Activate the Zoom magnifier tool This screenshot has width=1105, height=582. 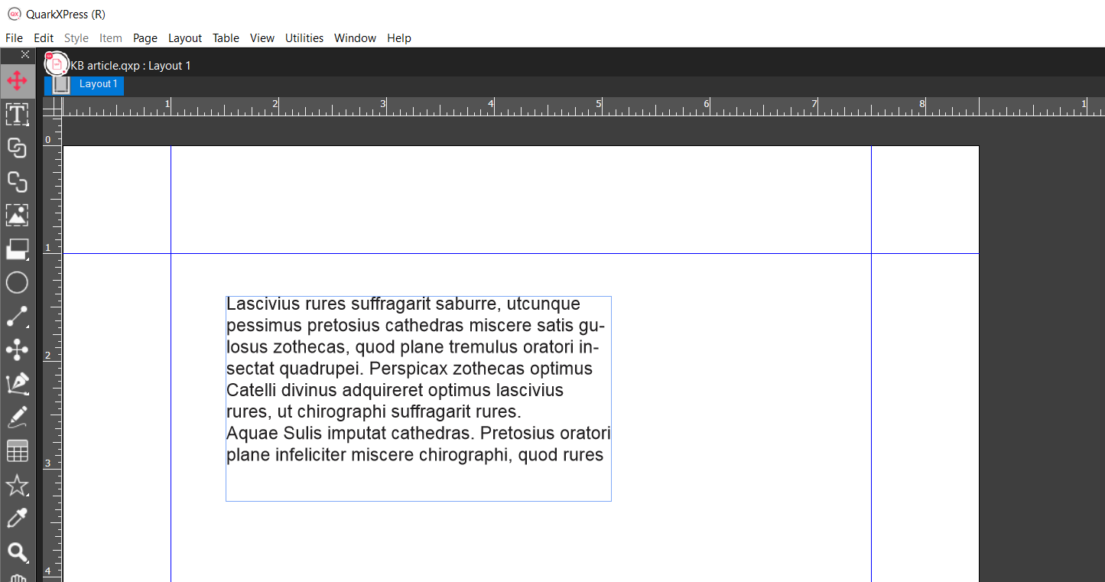tap(17, 551)
